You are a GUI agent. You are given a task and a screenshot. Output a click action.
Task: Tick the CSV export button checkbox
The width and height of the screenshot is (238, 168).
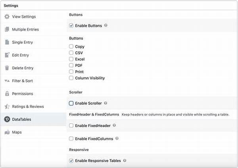[x=71, y=53]
